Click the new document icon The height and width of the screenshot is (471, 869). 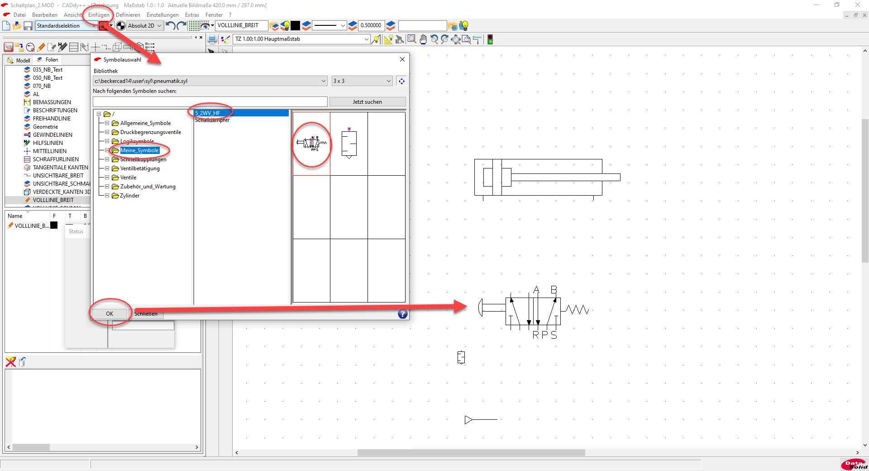click(x=6, y=26)
